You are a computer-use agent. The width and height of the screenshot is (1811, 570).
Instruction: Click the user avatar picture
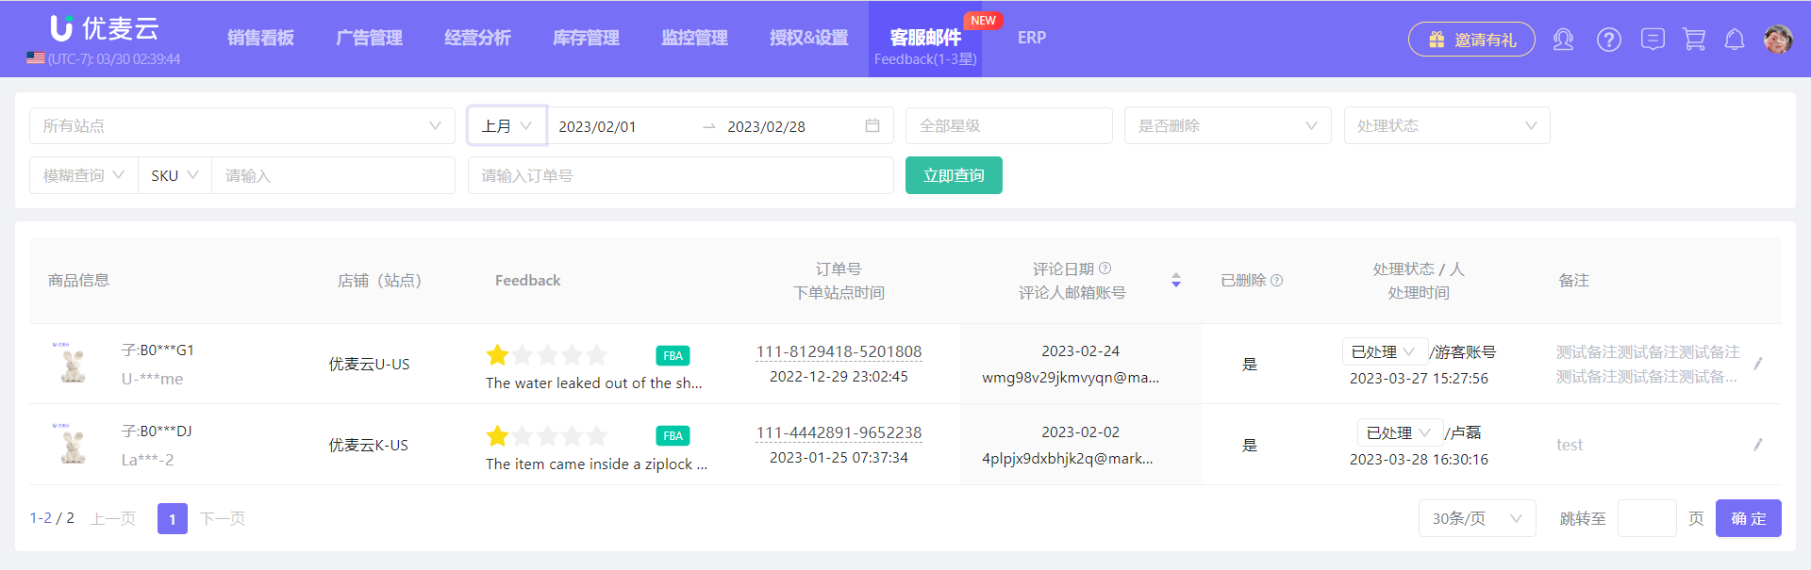(x=1778, y=40)
